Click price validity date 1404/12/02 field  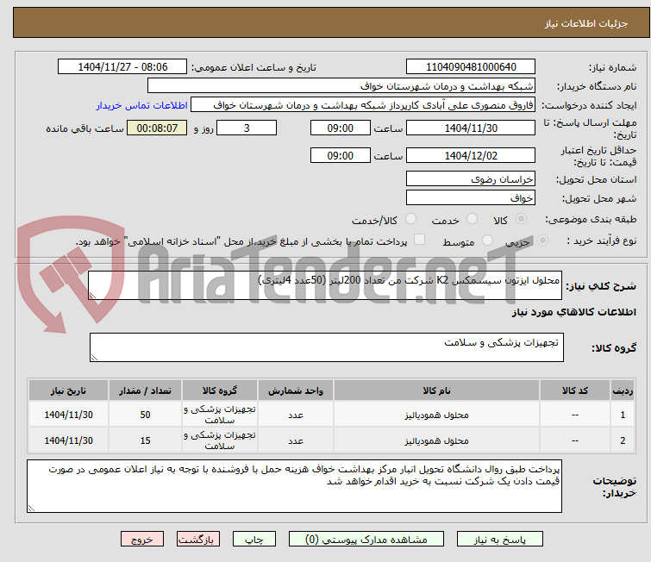pyautogui.click(x=471, y=155)
